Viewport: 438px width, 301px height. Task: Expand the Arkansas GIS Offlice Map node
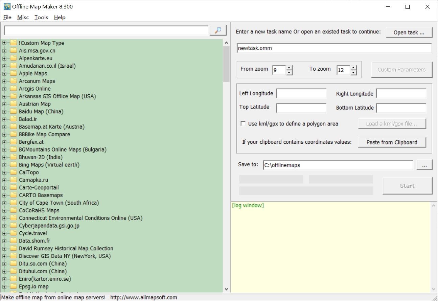[x=4, y=96]
